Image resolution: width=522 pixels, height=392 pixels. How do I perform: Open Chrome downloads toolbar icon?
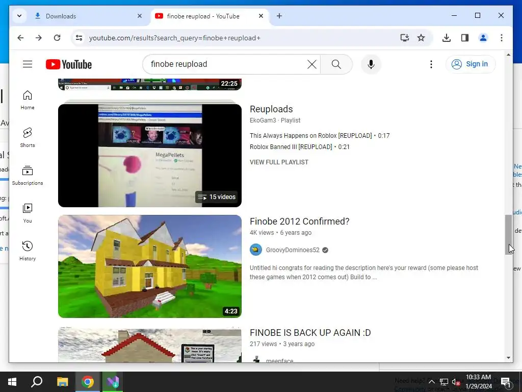(x=447, y=38)
